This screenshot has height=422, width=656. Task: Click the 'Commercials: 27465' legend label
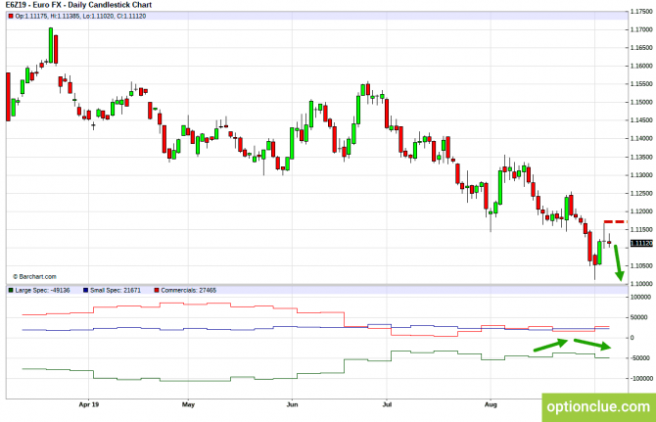(188, 290)
